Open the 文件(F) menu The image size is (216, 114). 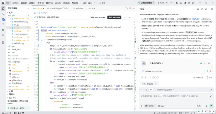tap(15, 3)
